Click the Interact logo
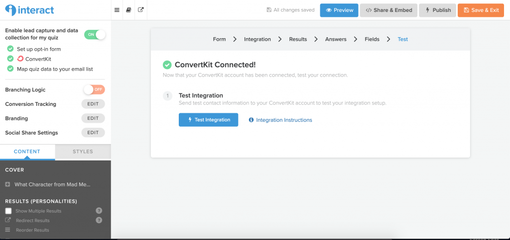This screenshot has height=240, width=510. pyautogui.click(x=29, y=10)
